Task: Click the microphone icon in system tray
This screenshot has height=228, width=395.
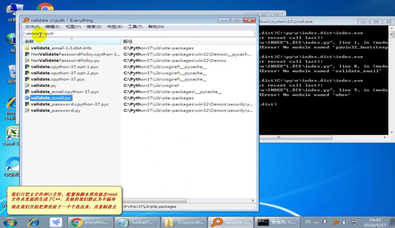Action: point(325,222)
